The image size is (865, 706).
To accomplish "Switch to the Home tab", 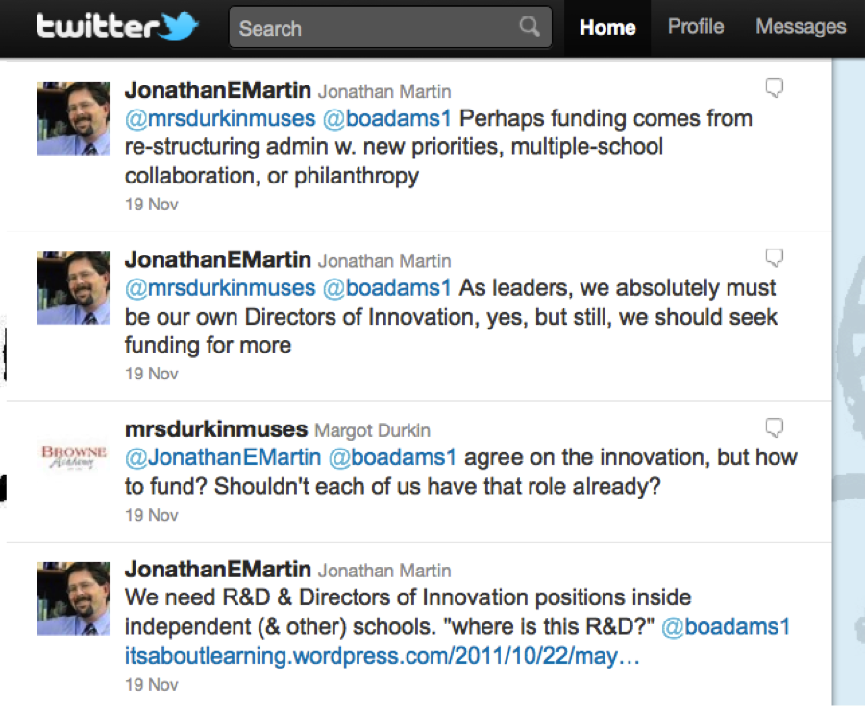I will pyautogui.click(x=607, y=27).
